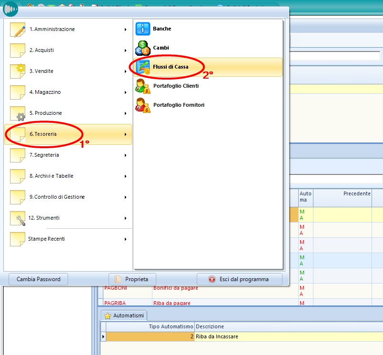Click the Vendite sun note icon
This screenshot has height=355, width=383.
(x=18, y=71)
